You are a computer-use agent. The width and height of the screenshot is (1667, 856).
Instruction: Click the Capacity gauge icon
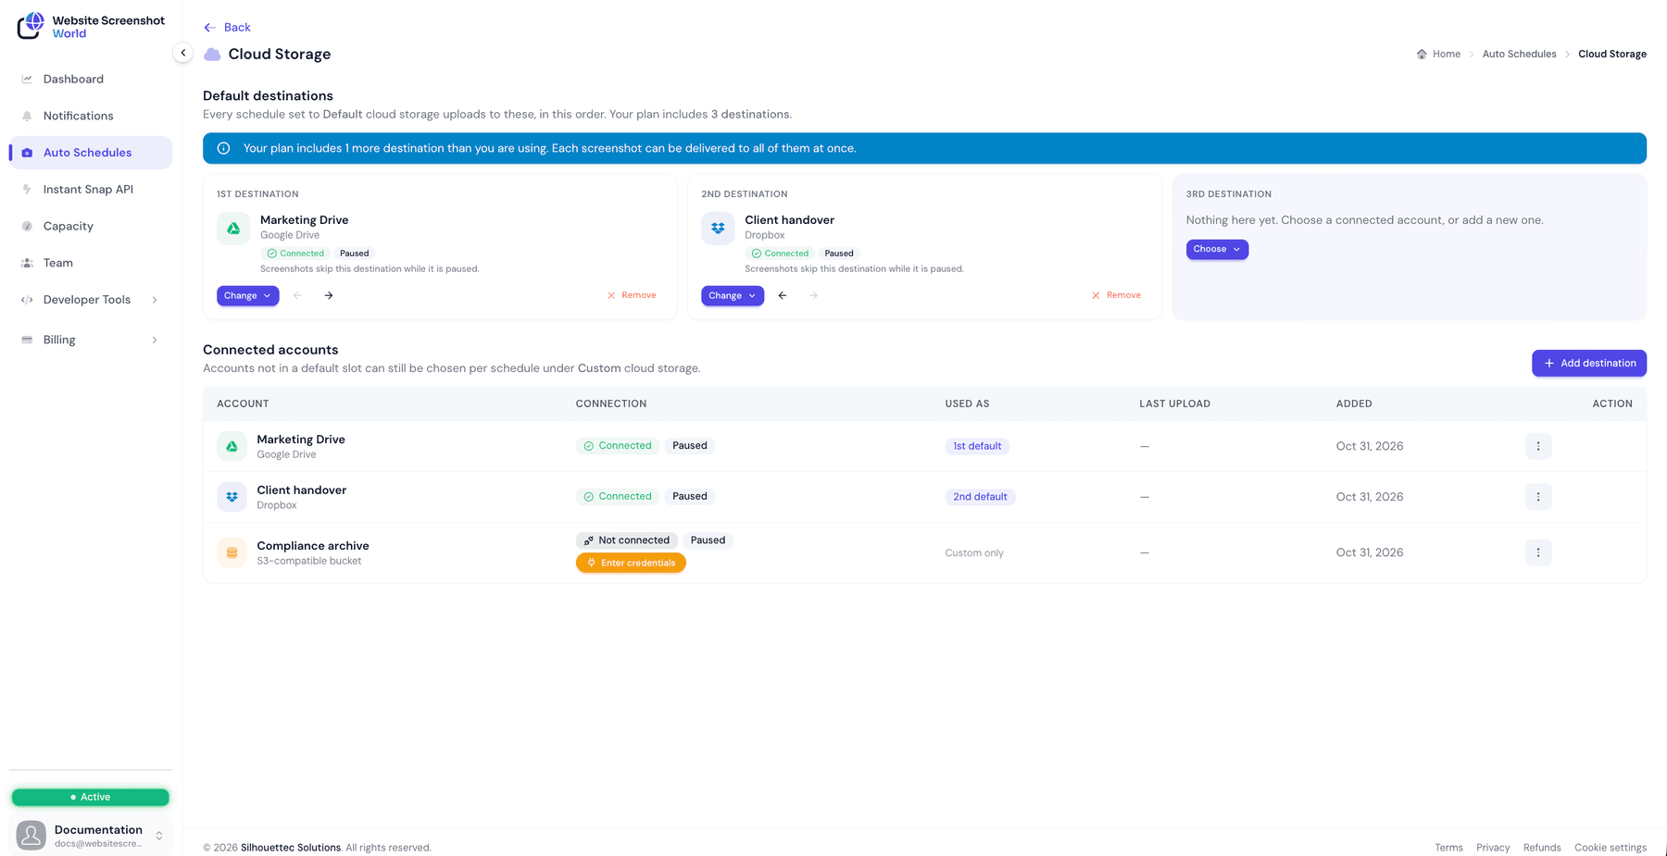pyautogui.click(x=27, y=226)
